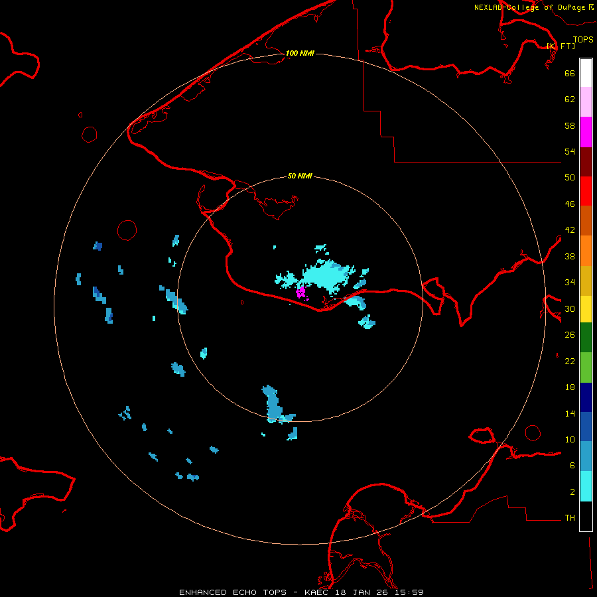This screenshot has height=597, width=597.
Task: Click the 50 NMI range ring label
Action: (300, 176)
